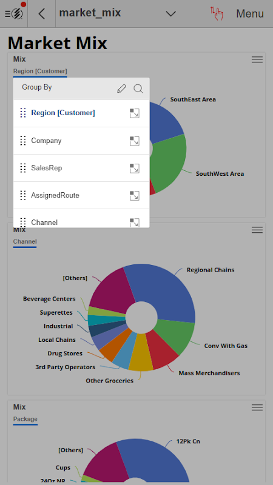Open hamburger menu of the first Mix widget
Image resolution: width=273 pixels, height=485 pixels.
pyautogui.click(x=257, y=59)
